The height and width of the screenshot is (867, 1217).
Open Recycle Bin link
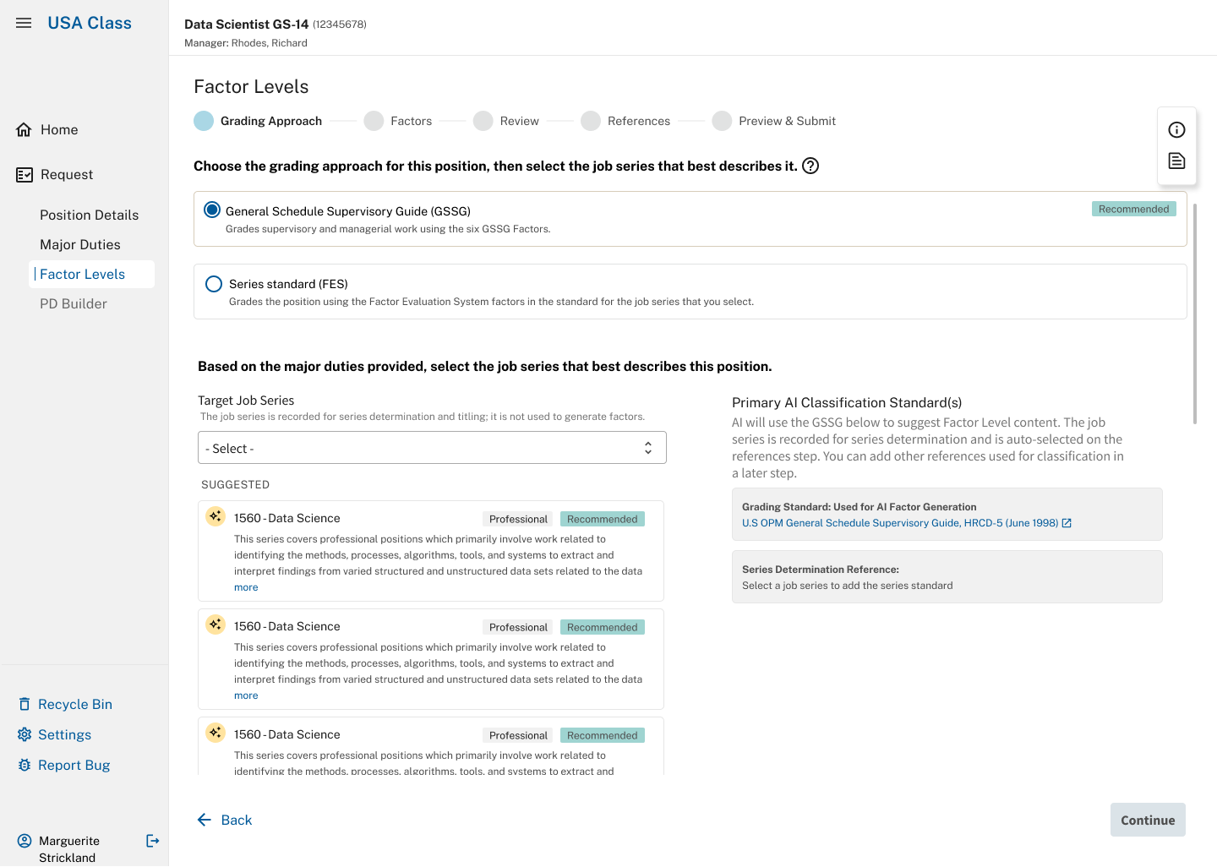tap(75, 704)
